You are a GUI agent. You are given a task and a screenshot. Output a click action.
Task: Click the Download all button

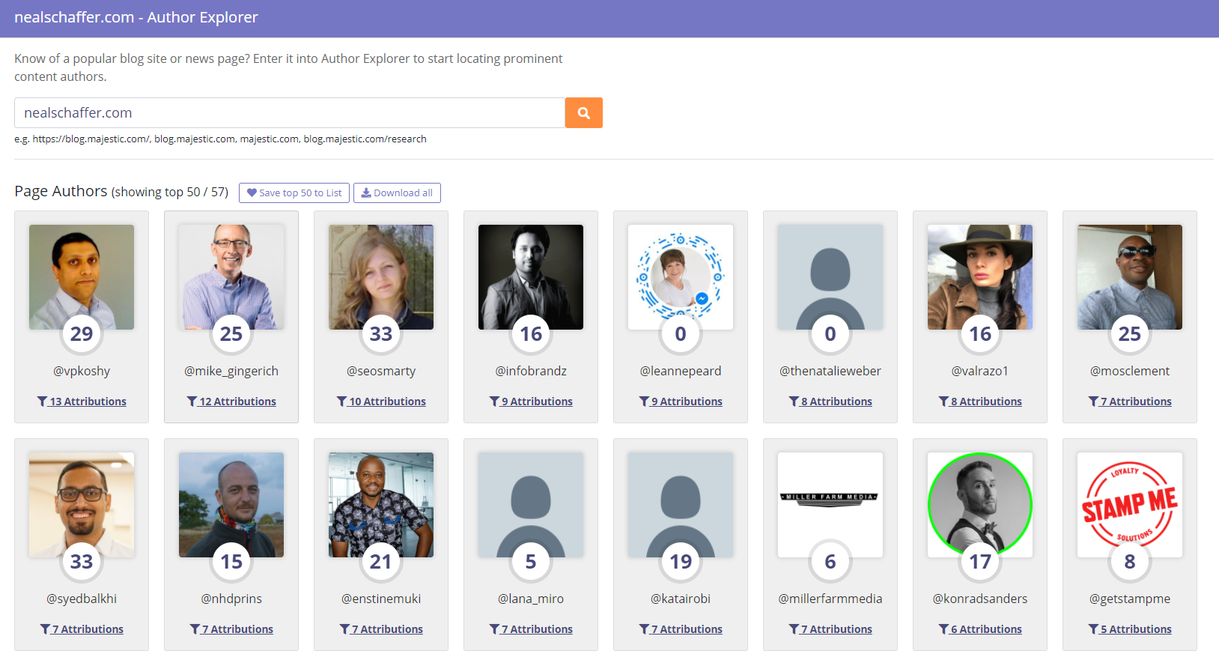[x=397, y=193]
